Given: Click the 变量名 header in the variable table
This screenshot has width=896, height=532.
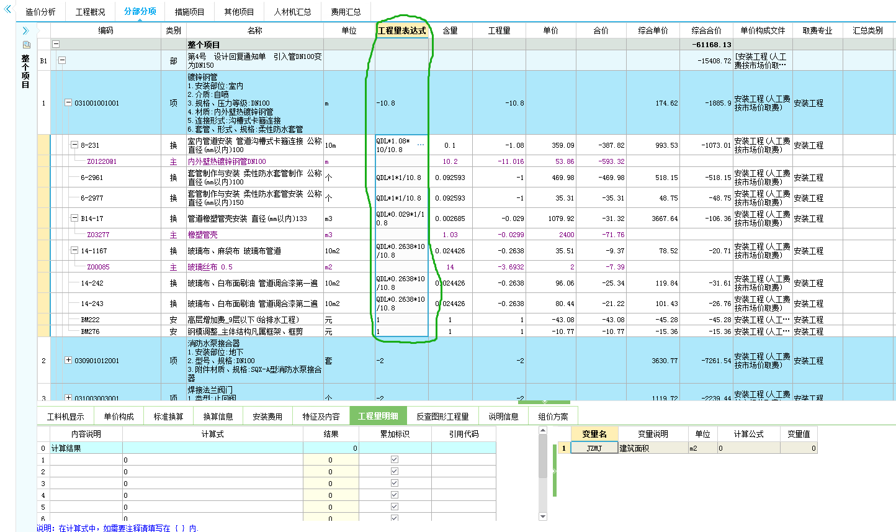Looking at the screenshot, I should 594,434.
